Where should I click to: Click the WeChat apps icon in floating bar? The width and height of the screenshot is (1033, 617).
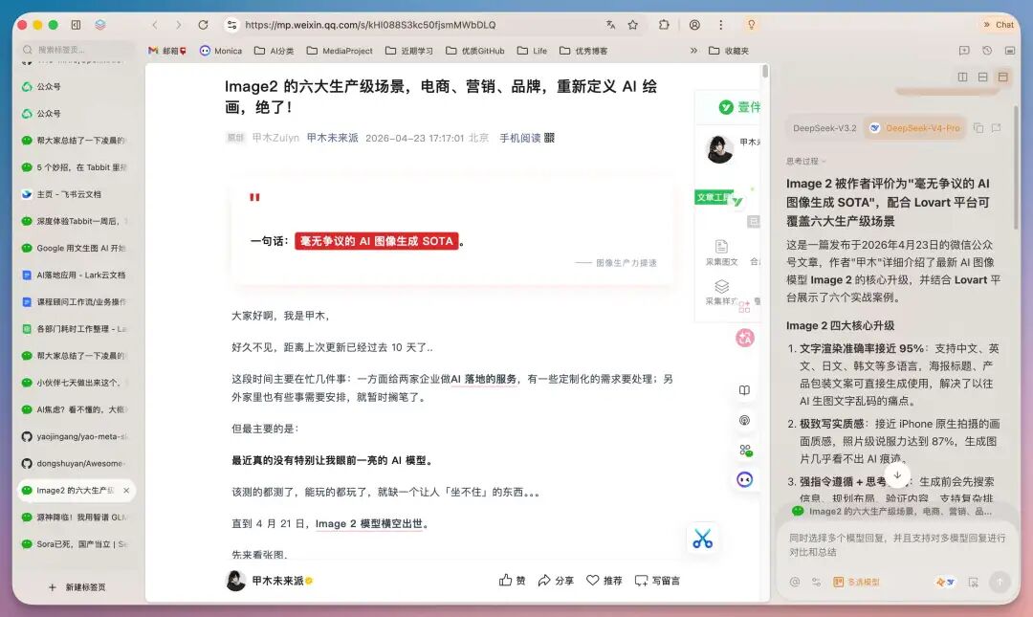[745, 451]
